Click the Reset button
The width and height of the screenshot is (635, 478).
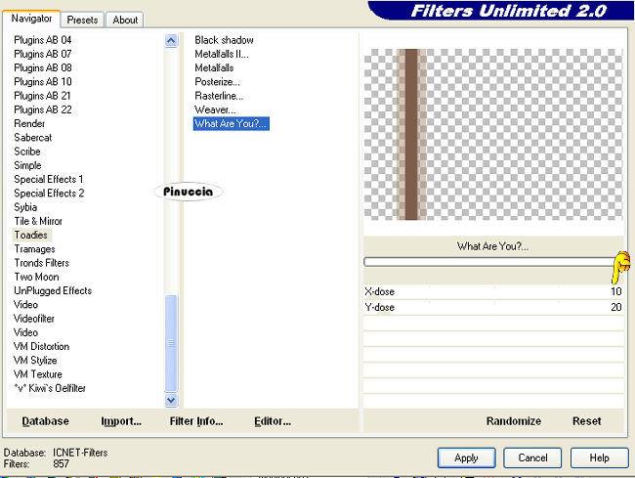587,421
